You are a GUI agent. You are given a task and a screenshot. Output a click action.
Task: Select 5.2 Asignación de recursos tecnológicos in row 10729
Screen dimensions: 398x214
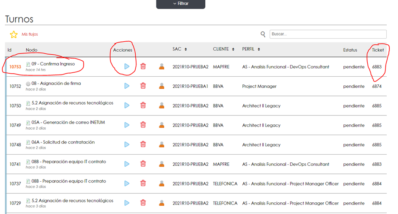point(72,201)
